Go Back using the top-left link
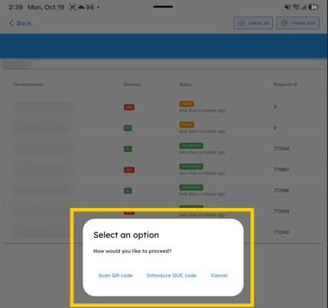The width and height of the screenshot is (328, 308). (x=20, y=23)
